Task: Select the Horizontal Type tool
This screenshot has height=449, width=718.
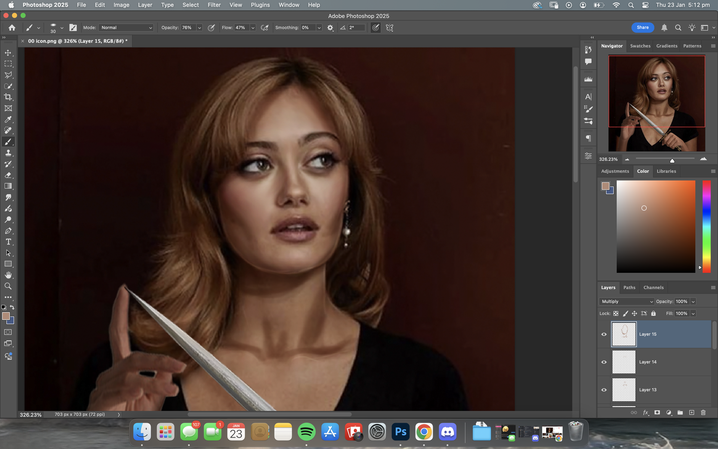Action: [8, 242]
